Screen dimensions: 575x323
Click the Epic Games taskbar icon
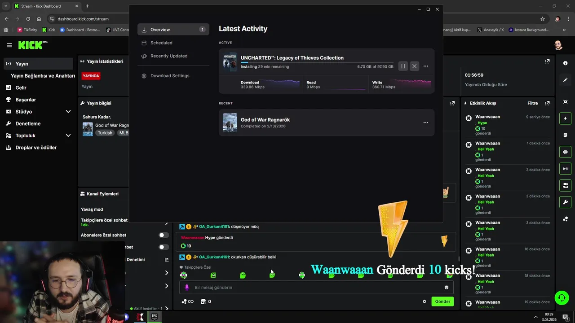[154, 317]
